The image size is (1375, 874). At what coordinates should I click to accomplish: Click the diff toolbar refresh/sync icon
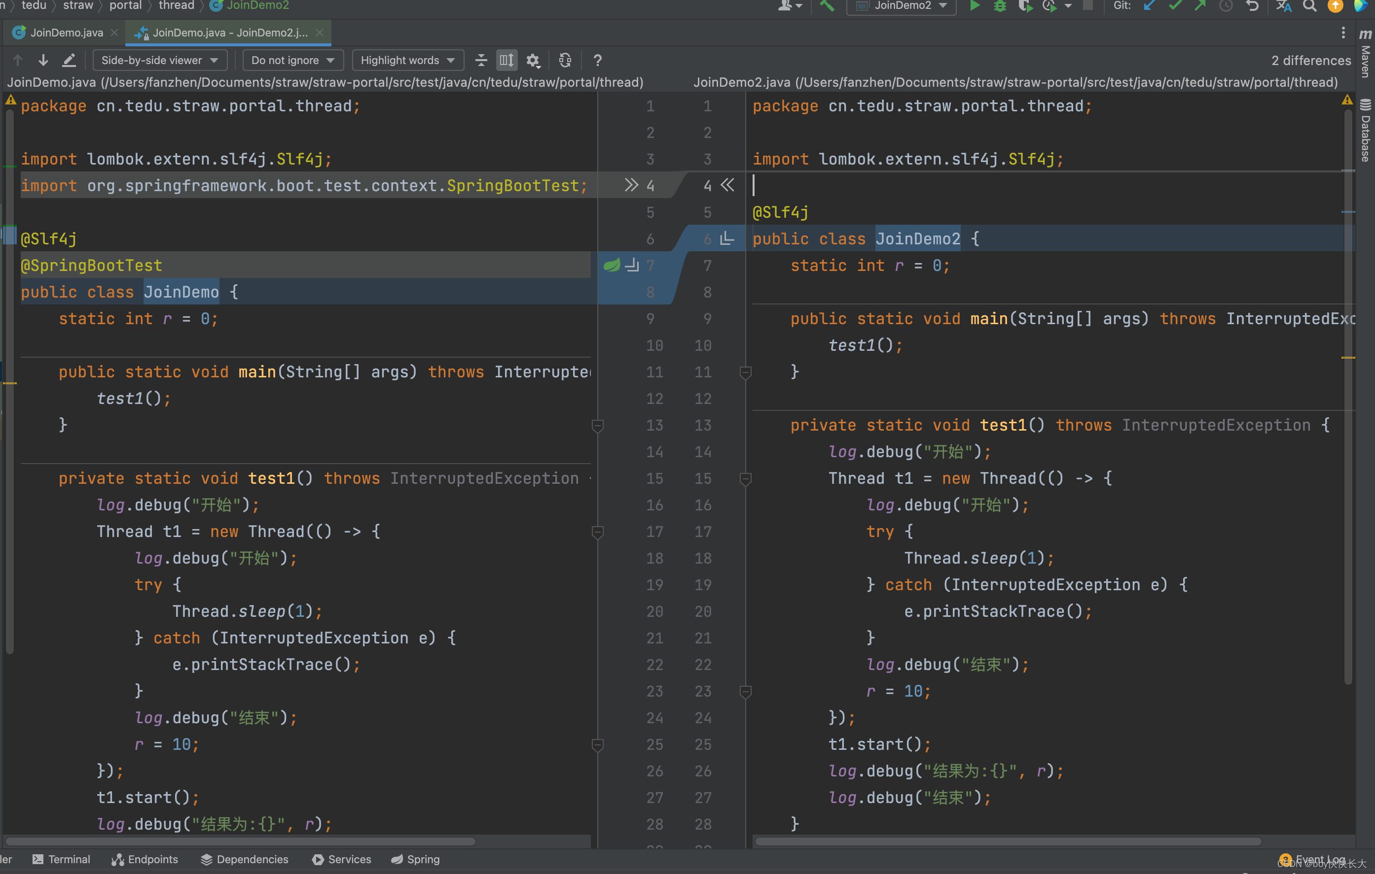pos(565,60)
